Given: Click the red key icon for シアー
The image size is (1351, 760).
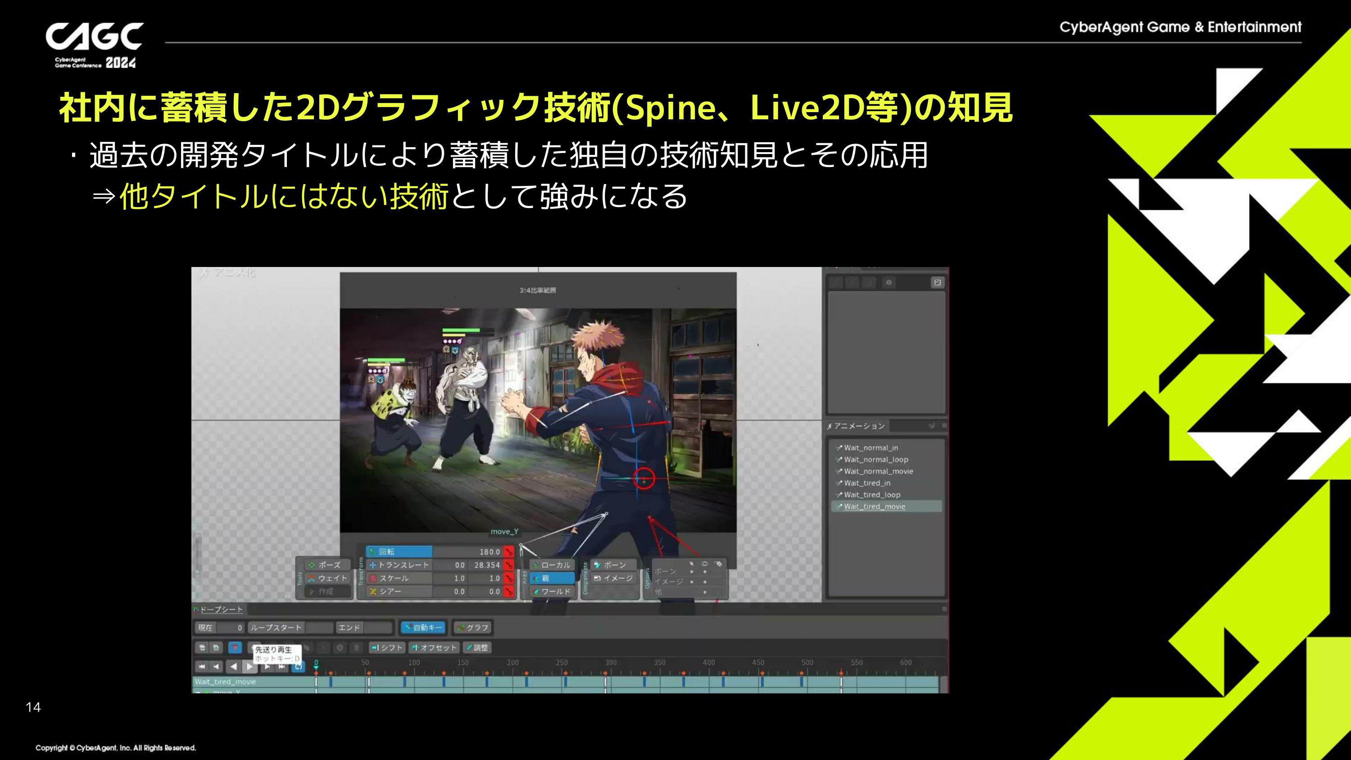Looking at the screenshot, I should pos(508,591).
